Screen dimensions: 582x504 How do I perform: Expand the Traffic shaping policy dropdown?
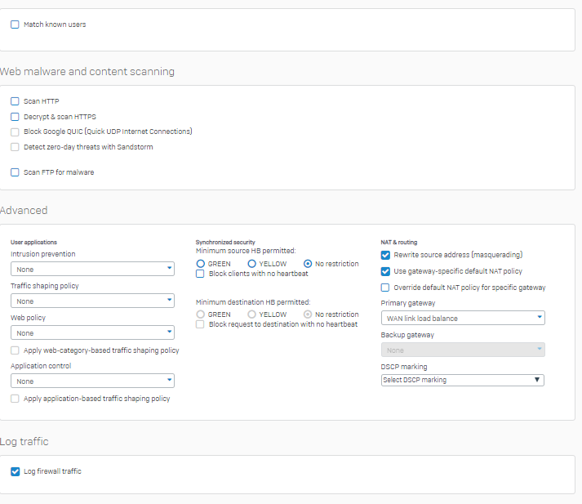(x=92, y=301)
